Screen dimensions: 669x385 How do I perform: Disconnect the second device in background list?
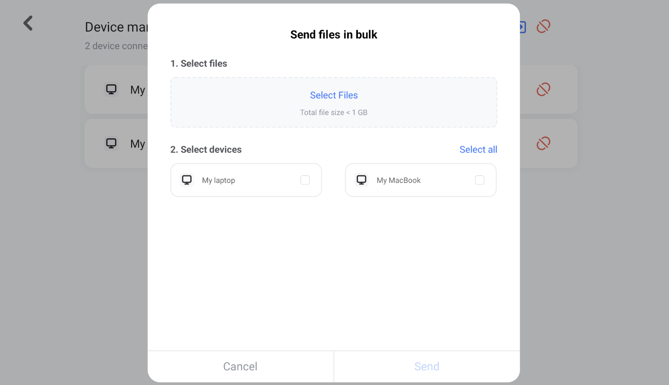pyautogui.click(x=543, y=143)
